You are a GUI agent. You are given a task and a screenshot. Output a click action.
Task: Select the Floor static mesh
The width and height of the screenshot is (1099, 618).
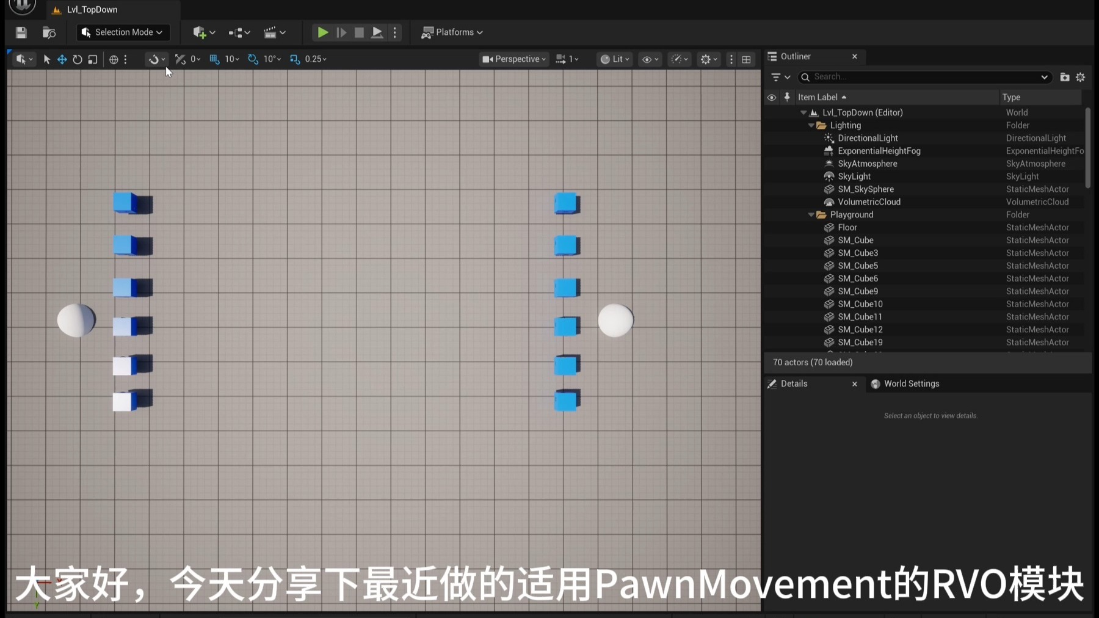coord(924,228)
